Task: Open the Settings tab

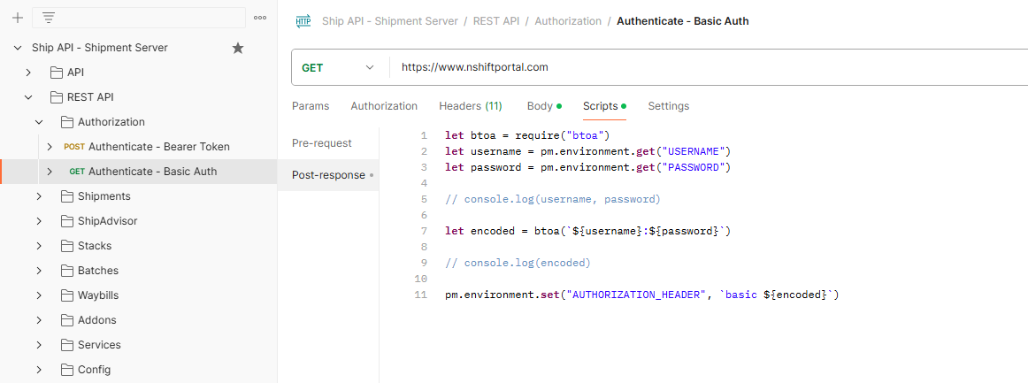Action: pyautogui.click(x=668, y=106)
